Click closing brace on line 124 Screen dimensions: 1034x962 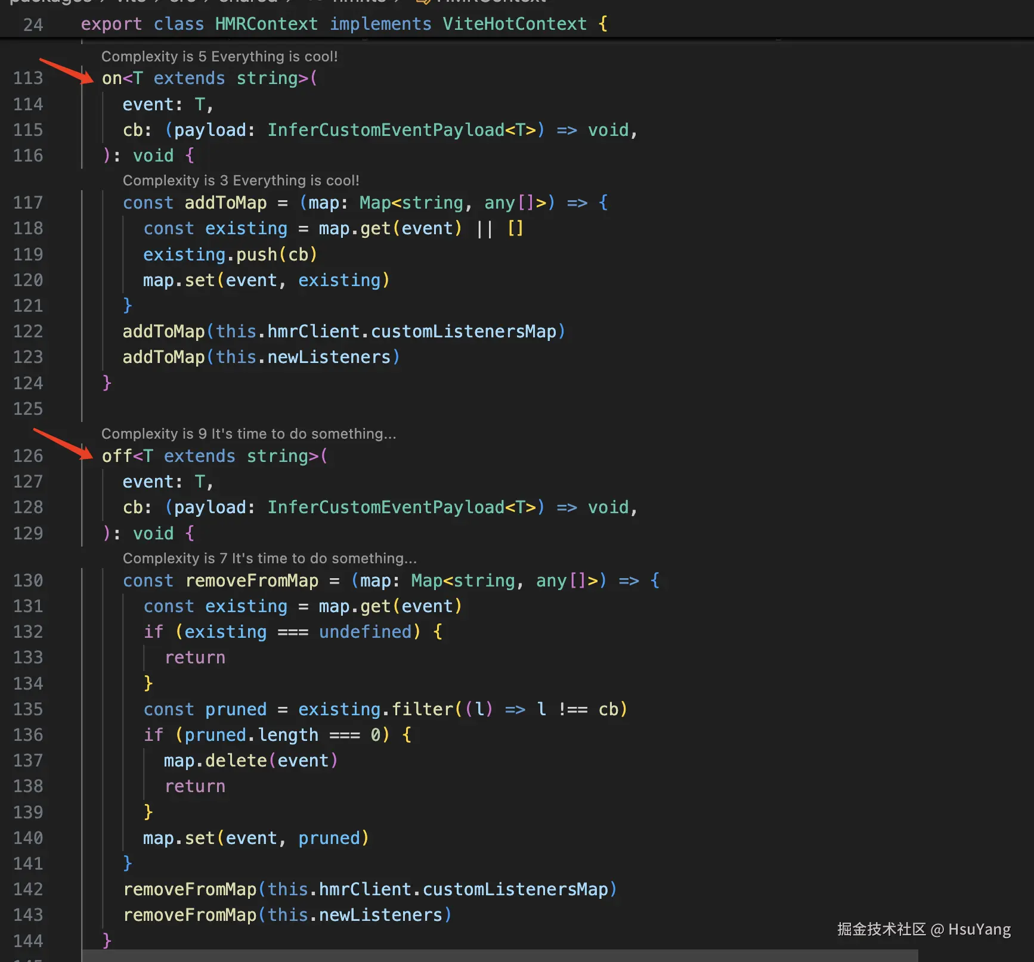pyautogui.click(x=107, y=383)
